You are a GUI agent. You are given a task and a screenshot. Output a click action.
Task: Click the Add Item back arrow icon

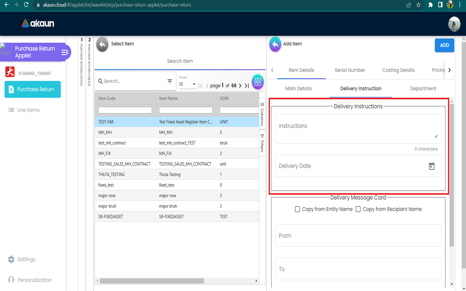pos(275,45)
